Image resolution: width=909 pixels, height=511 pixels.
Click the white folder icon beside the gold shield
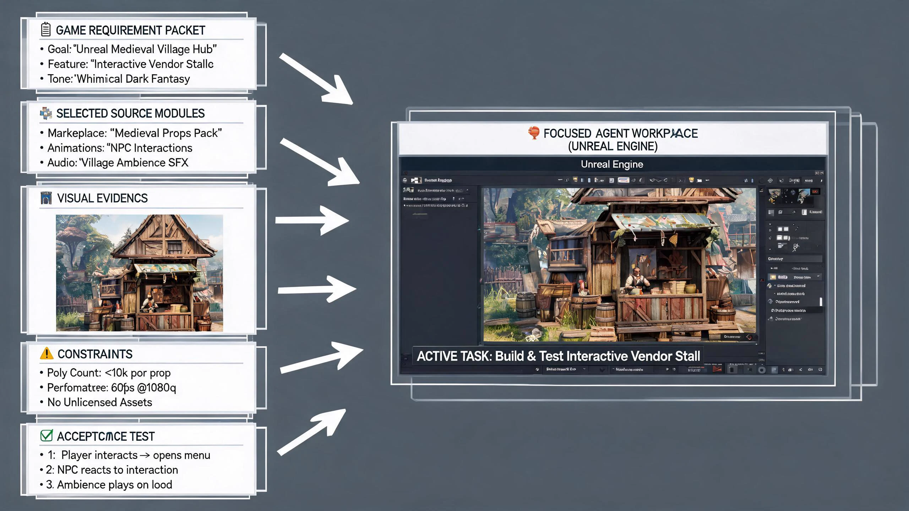(x=699, y=181)
